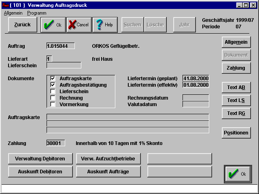Tick the Vormerkung checkbox
The width and height of the screenshot is (259, 194).
[x=53, y=104]
